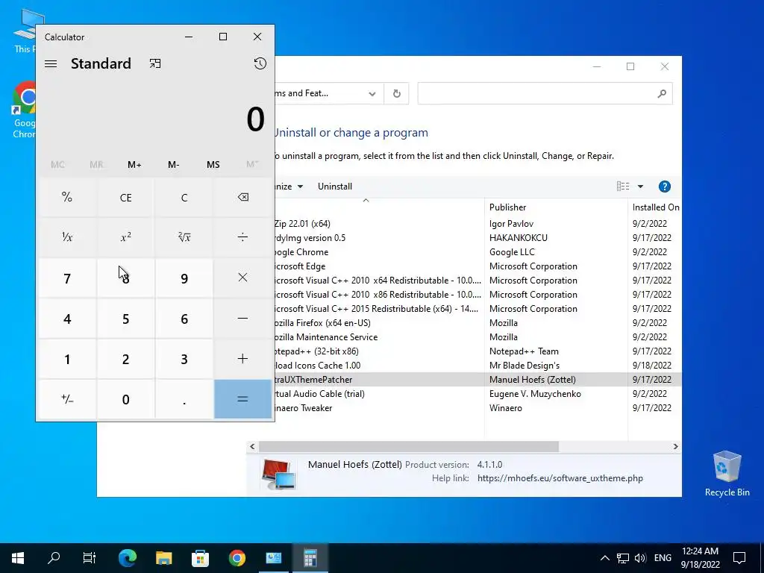Click the equals key in Calculator
Screen dimensions: 764x573
coord(242,400)
